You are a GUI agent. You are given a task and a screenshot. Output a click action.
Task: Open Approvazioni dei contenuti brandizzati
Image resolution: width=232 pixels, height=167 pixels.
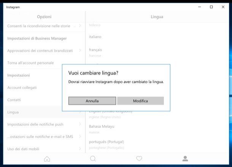[44, 51]
